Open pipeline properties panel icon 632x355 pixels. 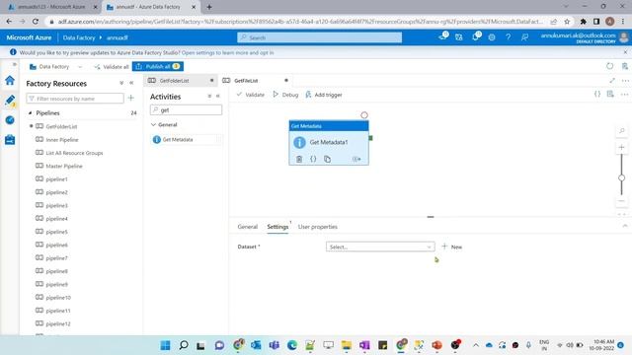[610, 94]
